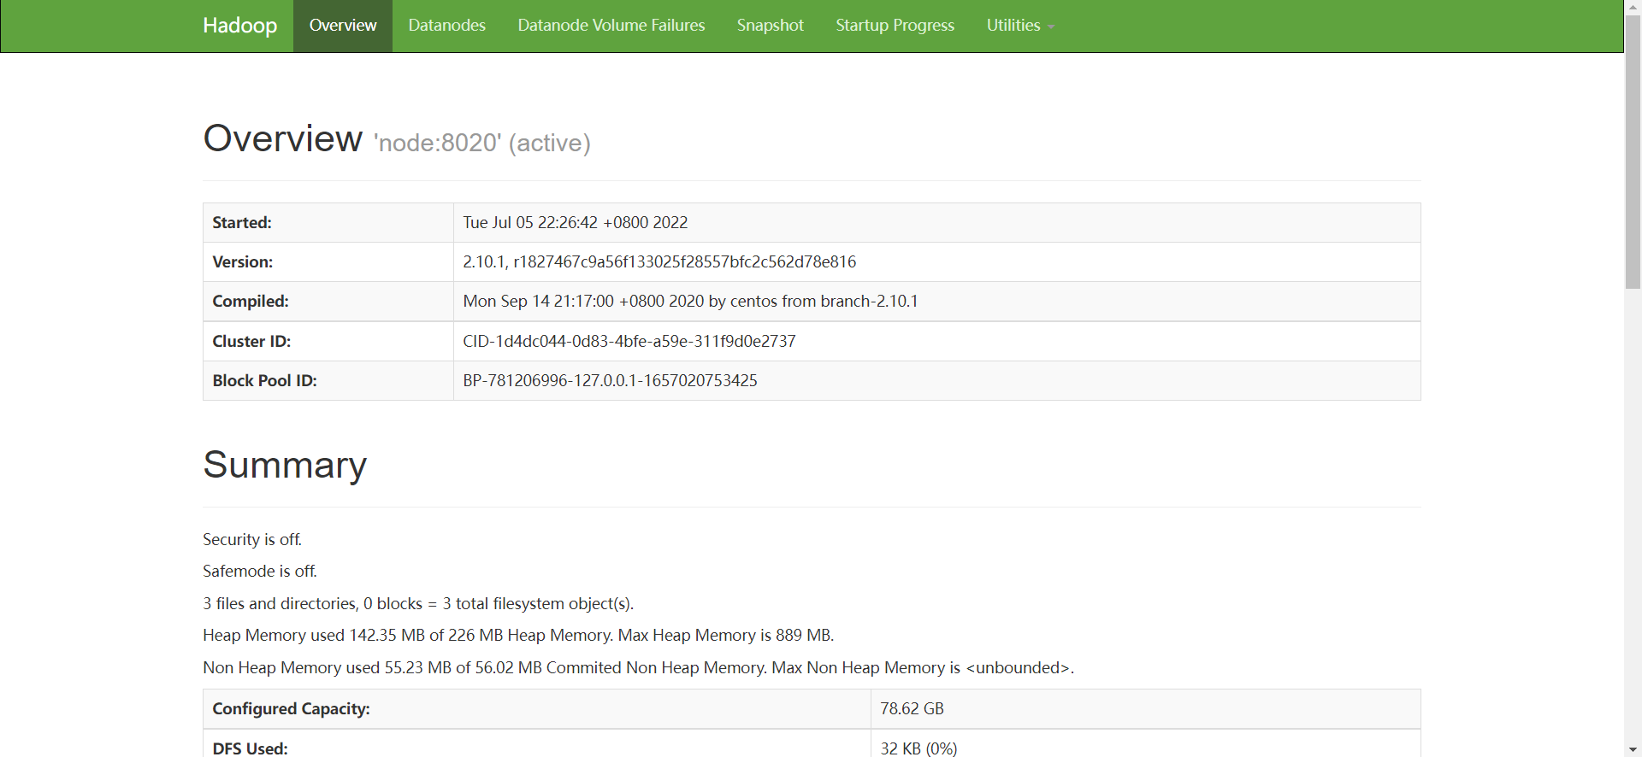Click the 'DFS Used:' label

(250, 748)
